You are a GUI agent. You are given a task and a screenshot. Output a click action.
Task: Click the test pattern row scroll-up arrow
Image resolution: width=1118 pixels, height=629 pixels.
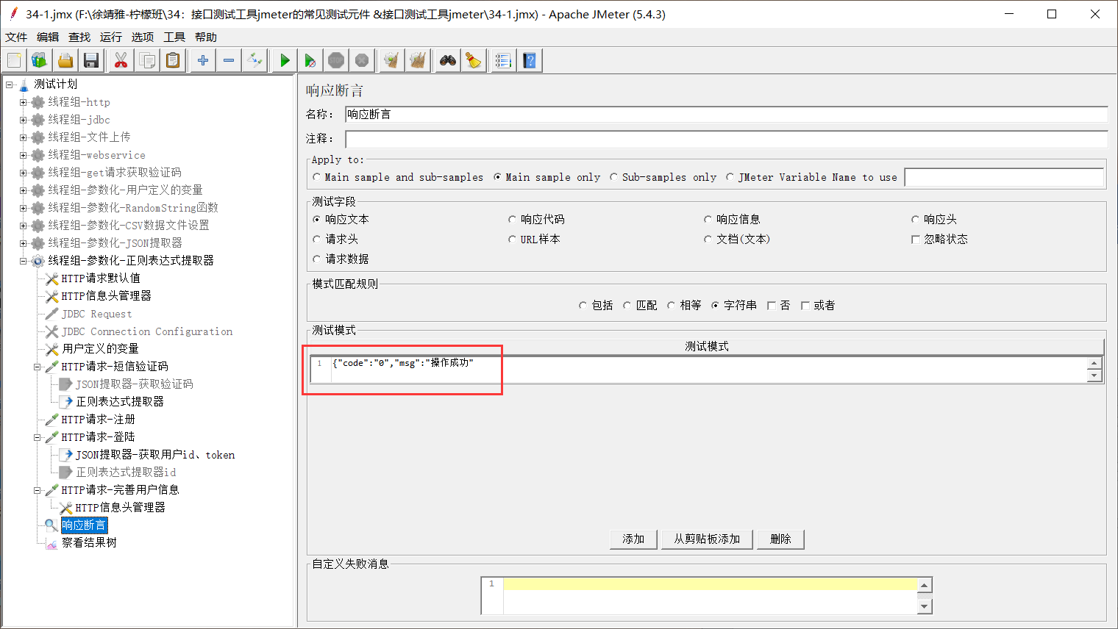(1094, 364)
